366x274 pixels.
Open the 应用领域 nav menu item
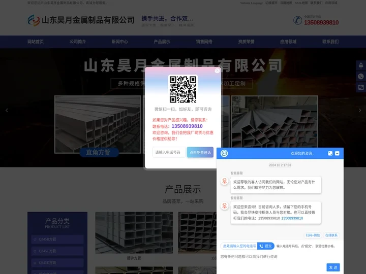[288, 42]
